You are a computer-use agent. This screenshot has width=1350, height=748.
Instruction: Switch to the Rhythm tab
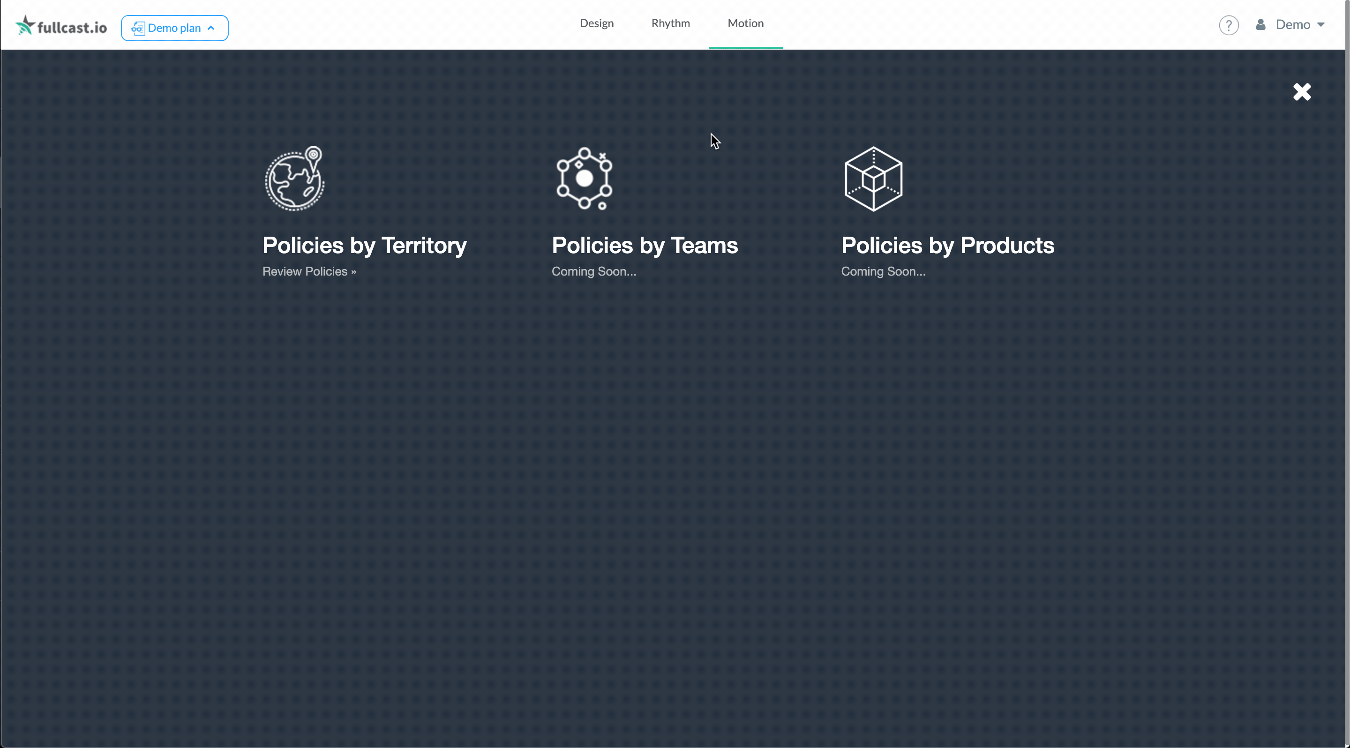tap(670, 23)
